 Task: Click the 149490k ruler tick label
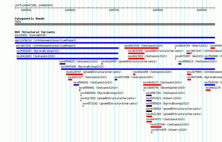point(202,10)
